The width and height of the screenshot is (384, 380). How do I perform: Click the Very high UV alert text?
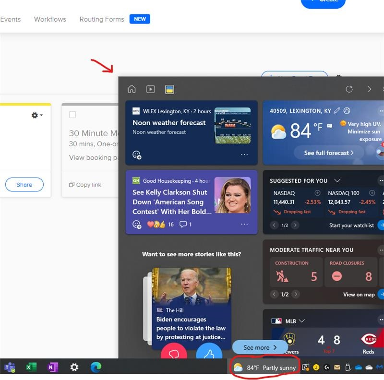pos(364,131)
